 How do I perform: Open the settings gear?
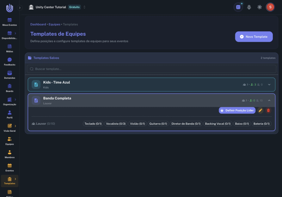click(259, 7)
